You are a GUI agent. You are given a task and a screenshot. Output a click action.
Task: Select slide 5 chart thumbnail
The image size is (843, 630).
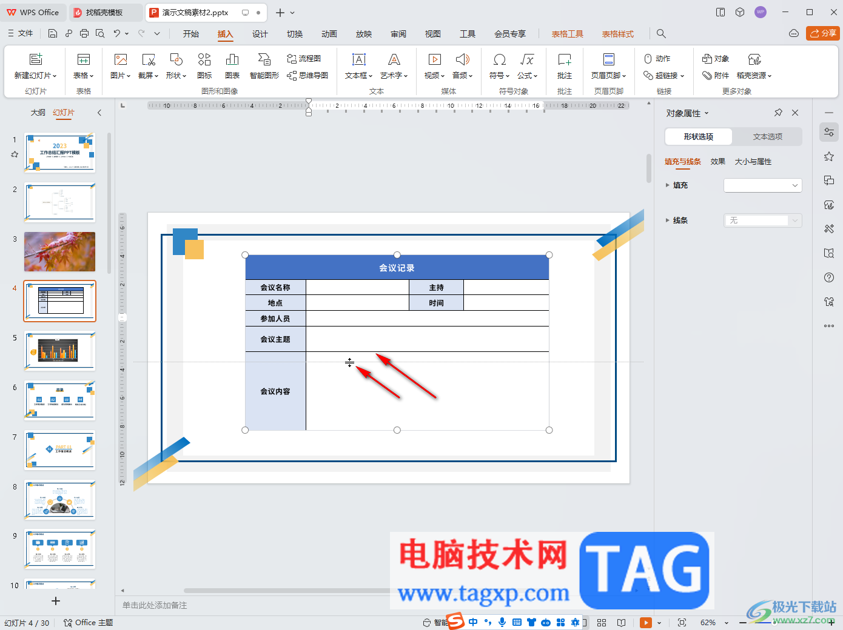coord(60,351)
